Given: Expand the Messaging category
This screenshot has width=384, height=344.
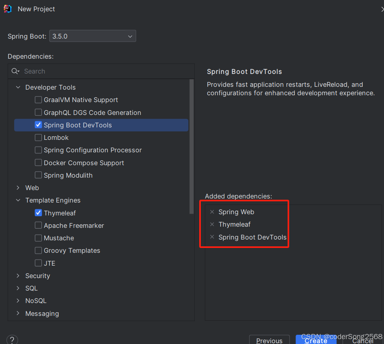Looking at the screenshot, I should coord(18,313).
